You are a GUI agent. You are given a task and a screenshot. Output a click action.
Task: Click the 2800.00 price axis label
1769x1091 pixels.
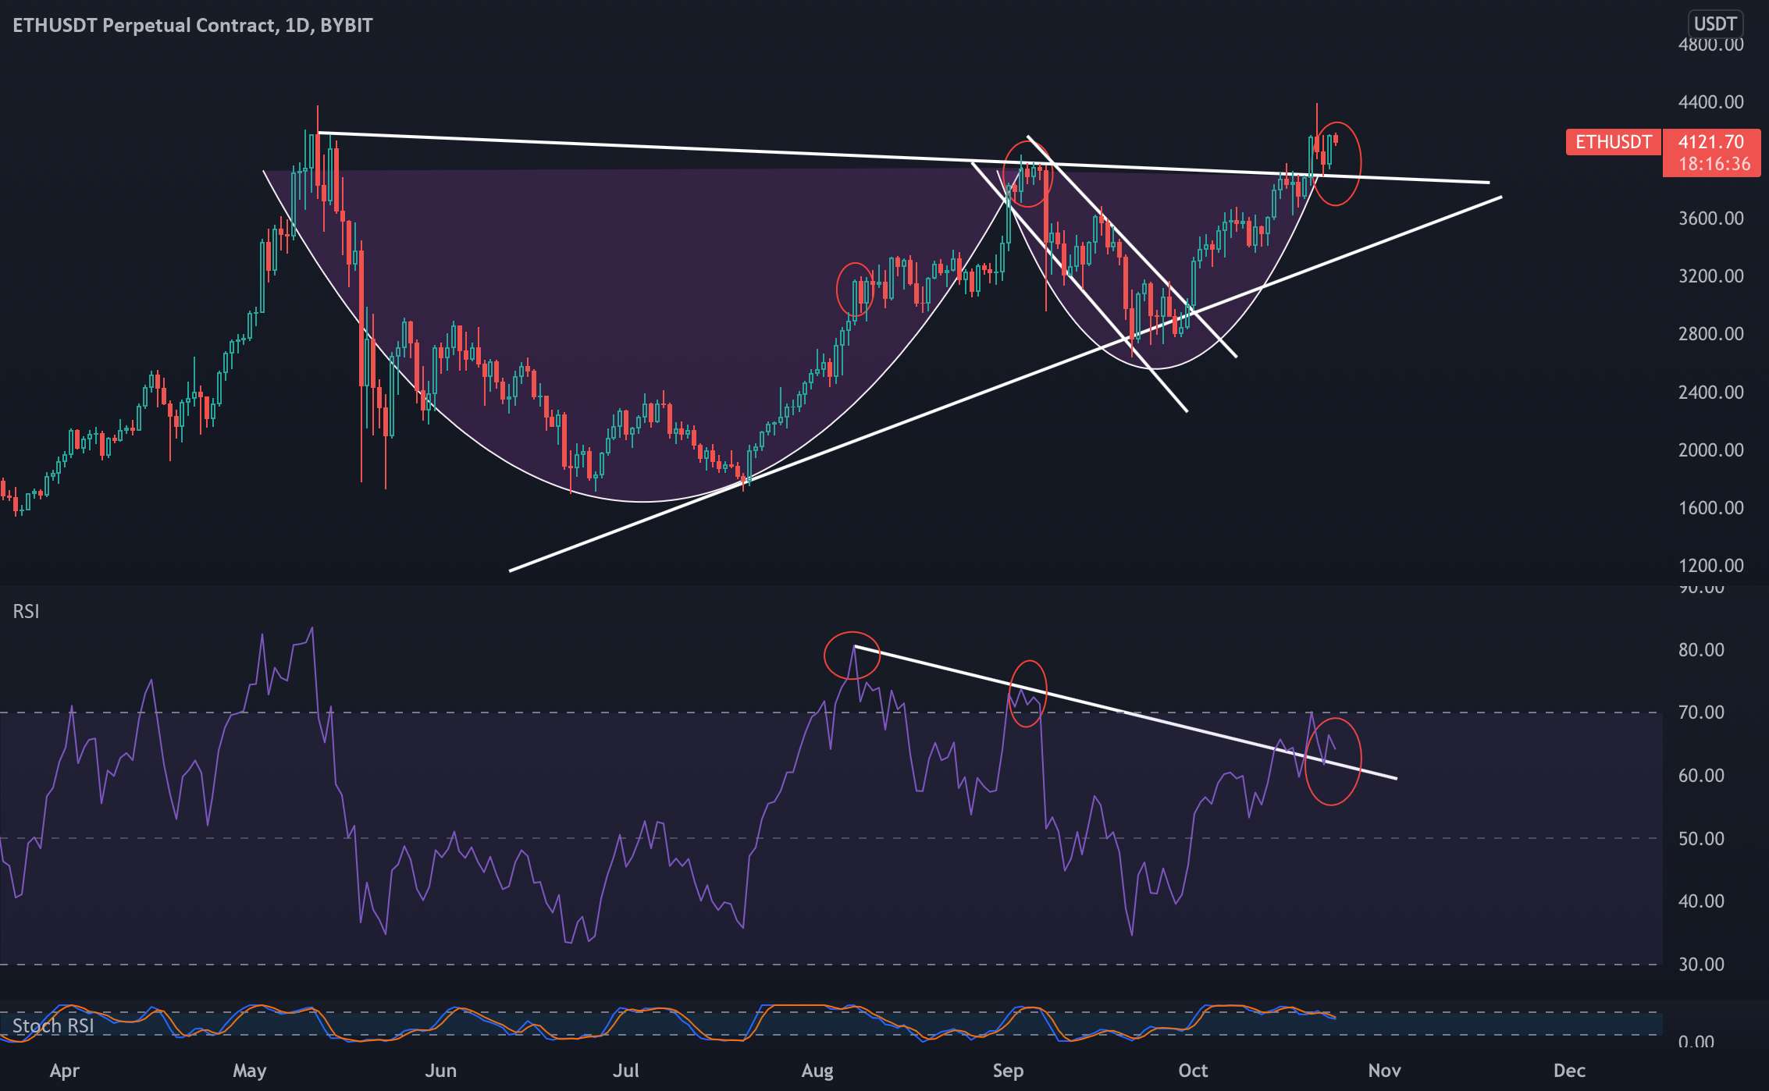tap(1711, 334)
